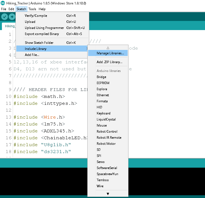Click the Arduino logo in title bar
Image resolution: width=205 pixels, height=198 pixels.
pyautogui.click(x=3, y=3)
